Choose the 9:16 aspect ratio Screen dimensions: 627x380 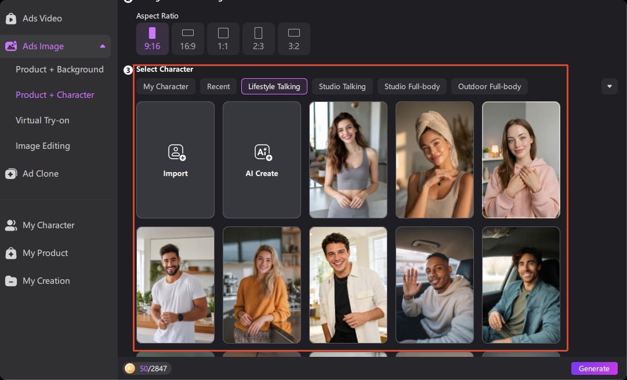tap(153, 39)
